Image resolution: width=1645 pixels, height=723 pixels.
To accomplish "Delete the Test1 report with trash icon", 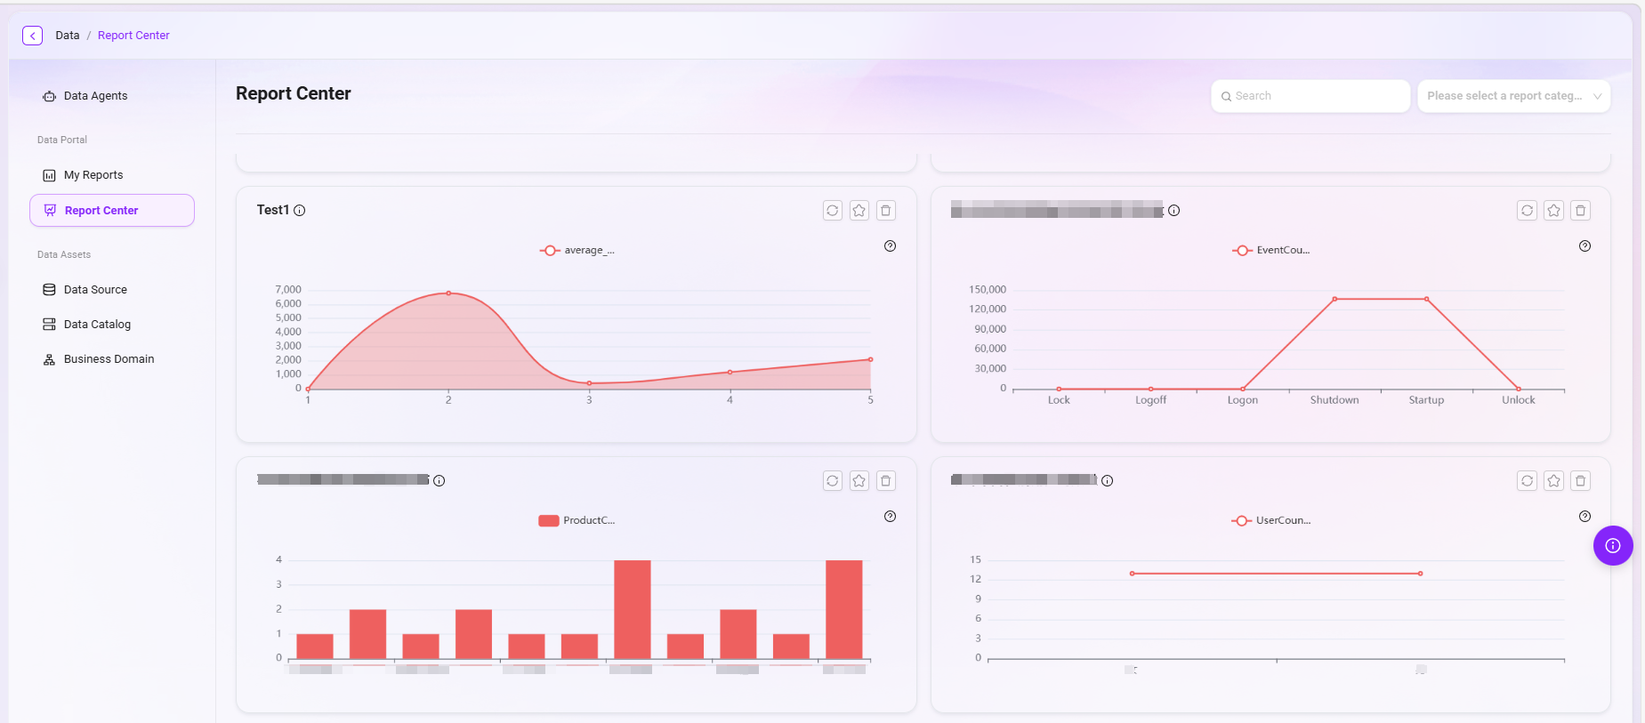I will click(886, 211).
